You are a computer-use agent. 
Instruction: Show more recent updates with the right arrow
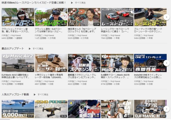pyautogui.click(x=166, y=63)
